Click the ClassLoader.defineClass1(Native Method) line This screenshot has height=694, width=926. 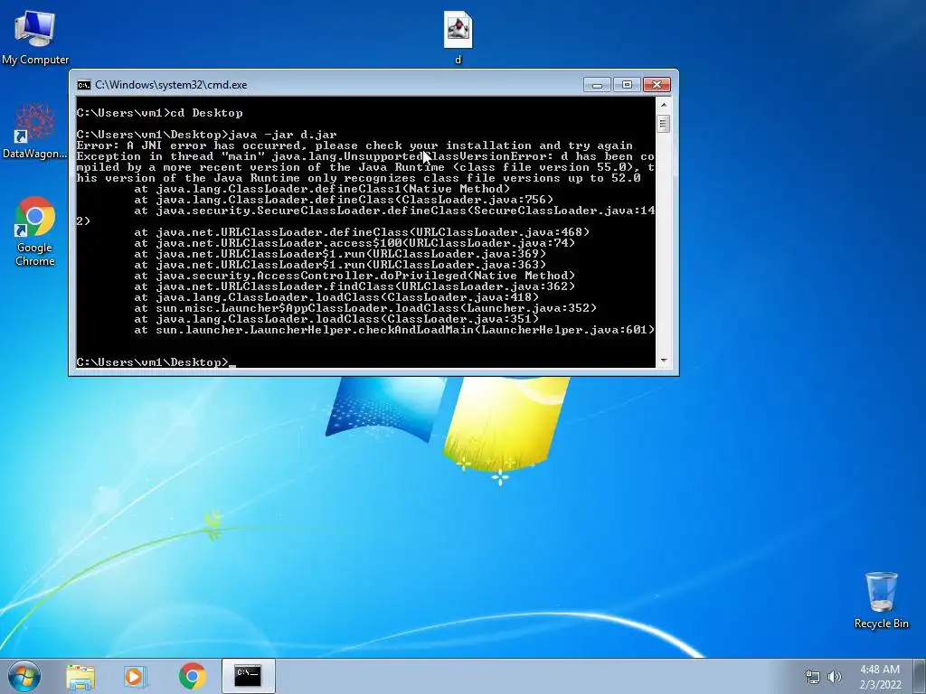[322, 189]
